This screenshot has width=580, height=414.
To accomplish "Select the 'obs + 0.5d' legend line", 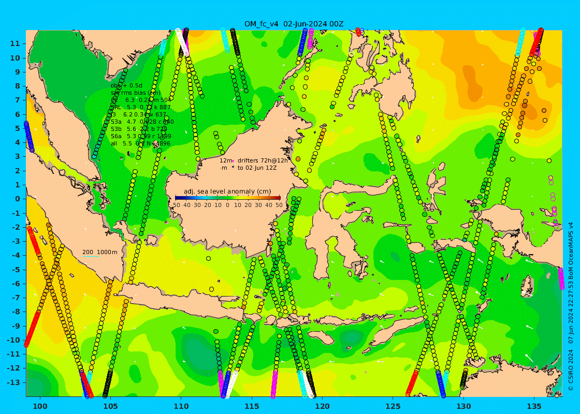I will coord(126,86).
